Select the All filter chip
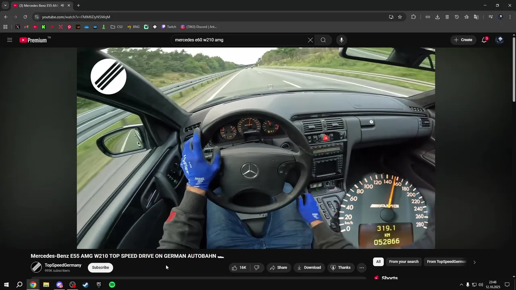 tap(378, 262)
